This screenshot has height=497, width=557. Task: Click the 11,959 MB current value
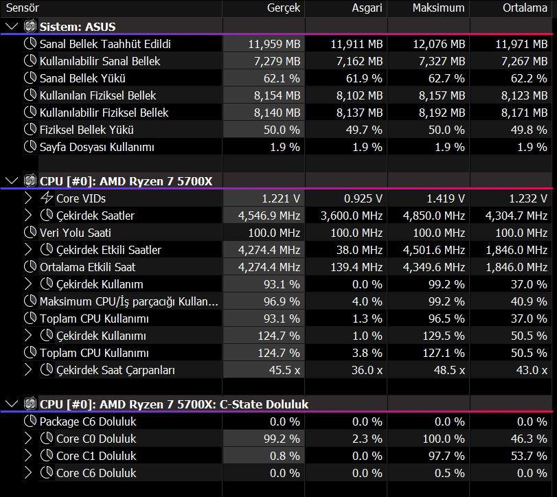click(274, 44)
